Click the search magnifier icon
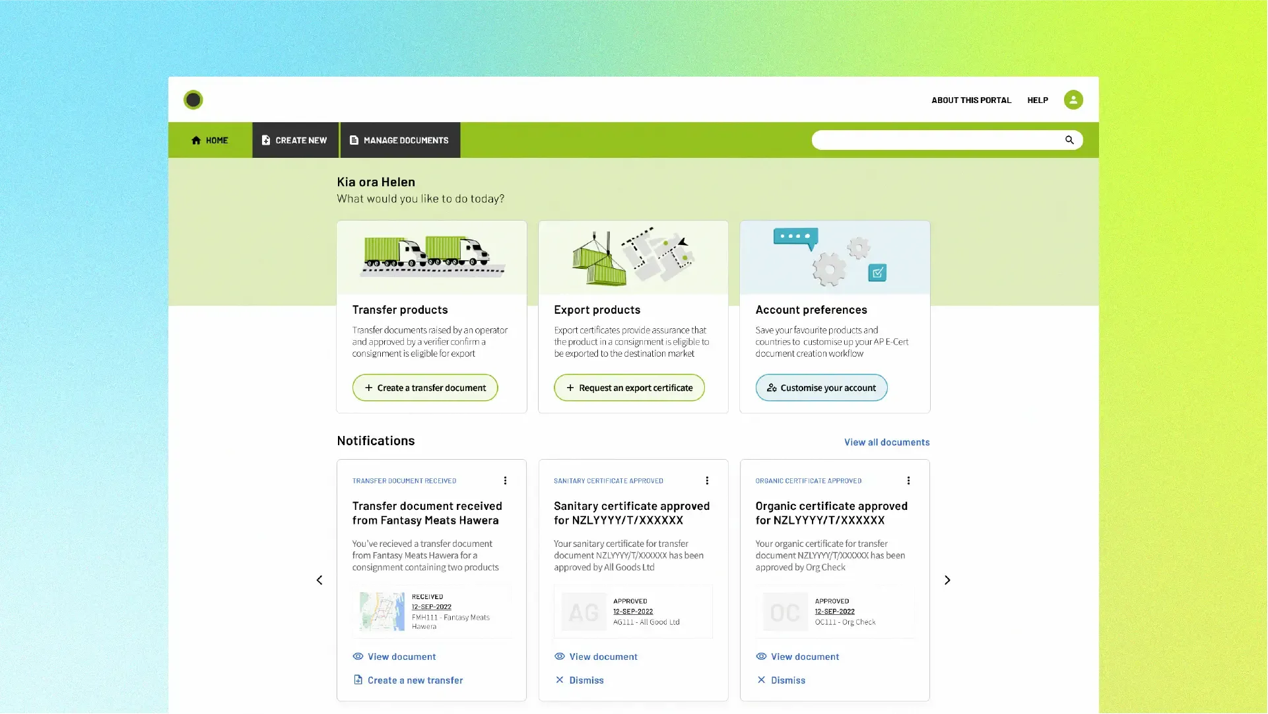 point(1069,140)
